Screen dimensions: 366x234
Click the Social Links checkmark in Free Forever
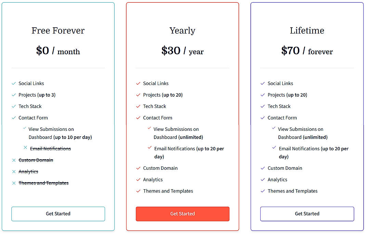coord(13,83)
